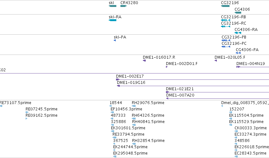269x158 pixels.
Task: Click the CG32196-RB transcript arrows
Action: tap(226, 20)
